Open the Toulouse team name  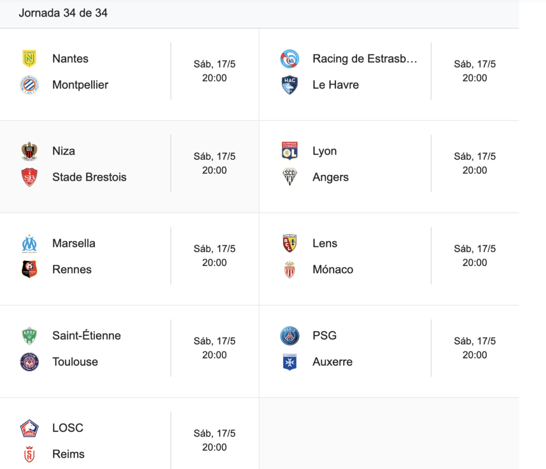tap(75, 362)
